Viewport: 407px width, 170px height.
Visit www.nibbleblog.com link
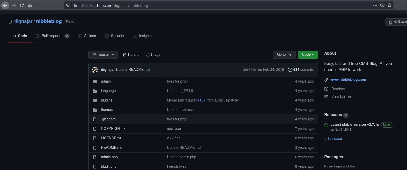pos(348,80)
